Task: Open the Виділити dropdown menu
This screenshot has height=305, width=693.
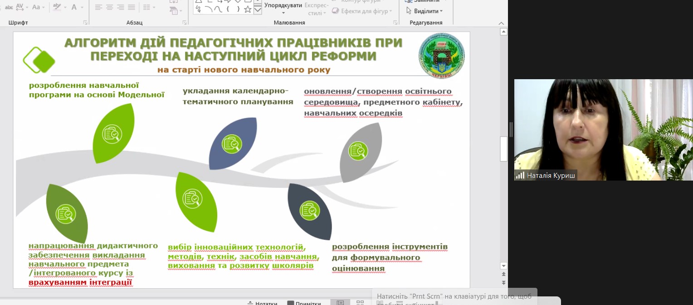Action: pyautogui.click(x=425, y=11)
